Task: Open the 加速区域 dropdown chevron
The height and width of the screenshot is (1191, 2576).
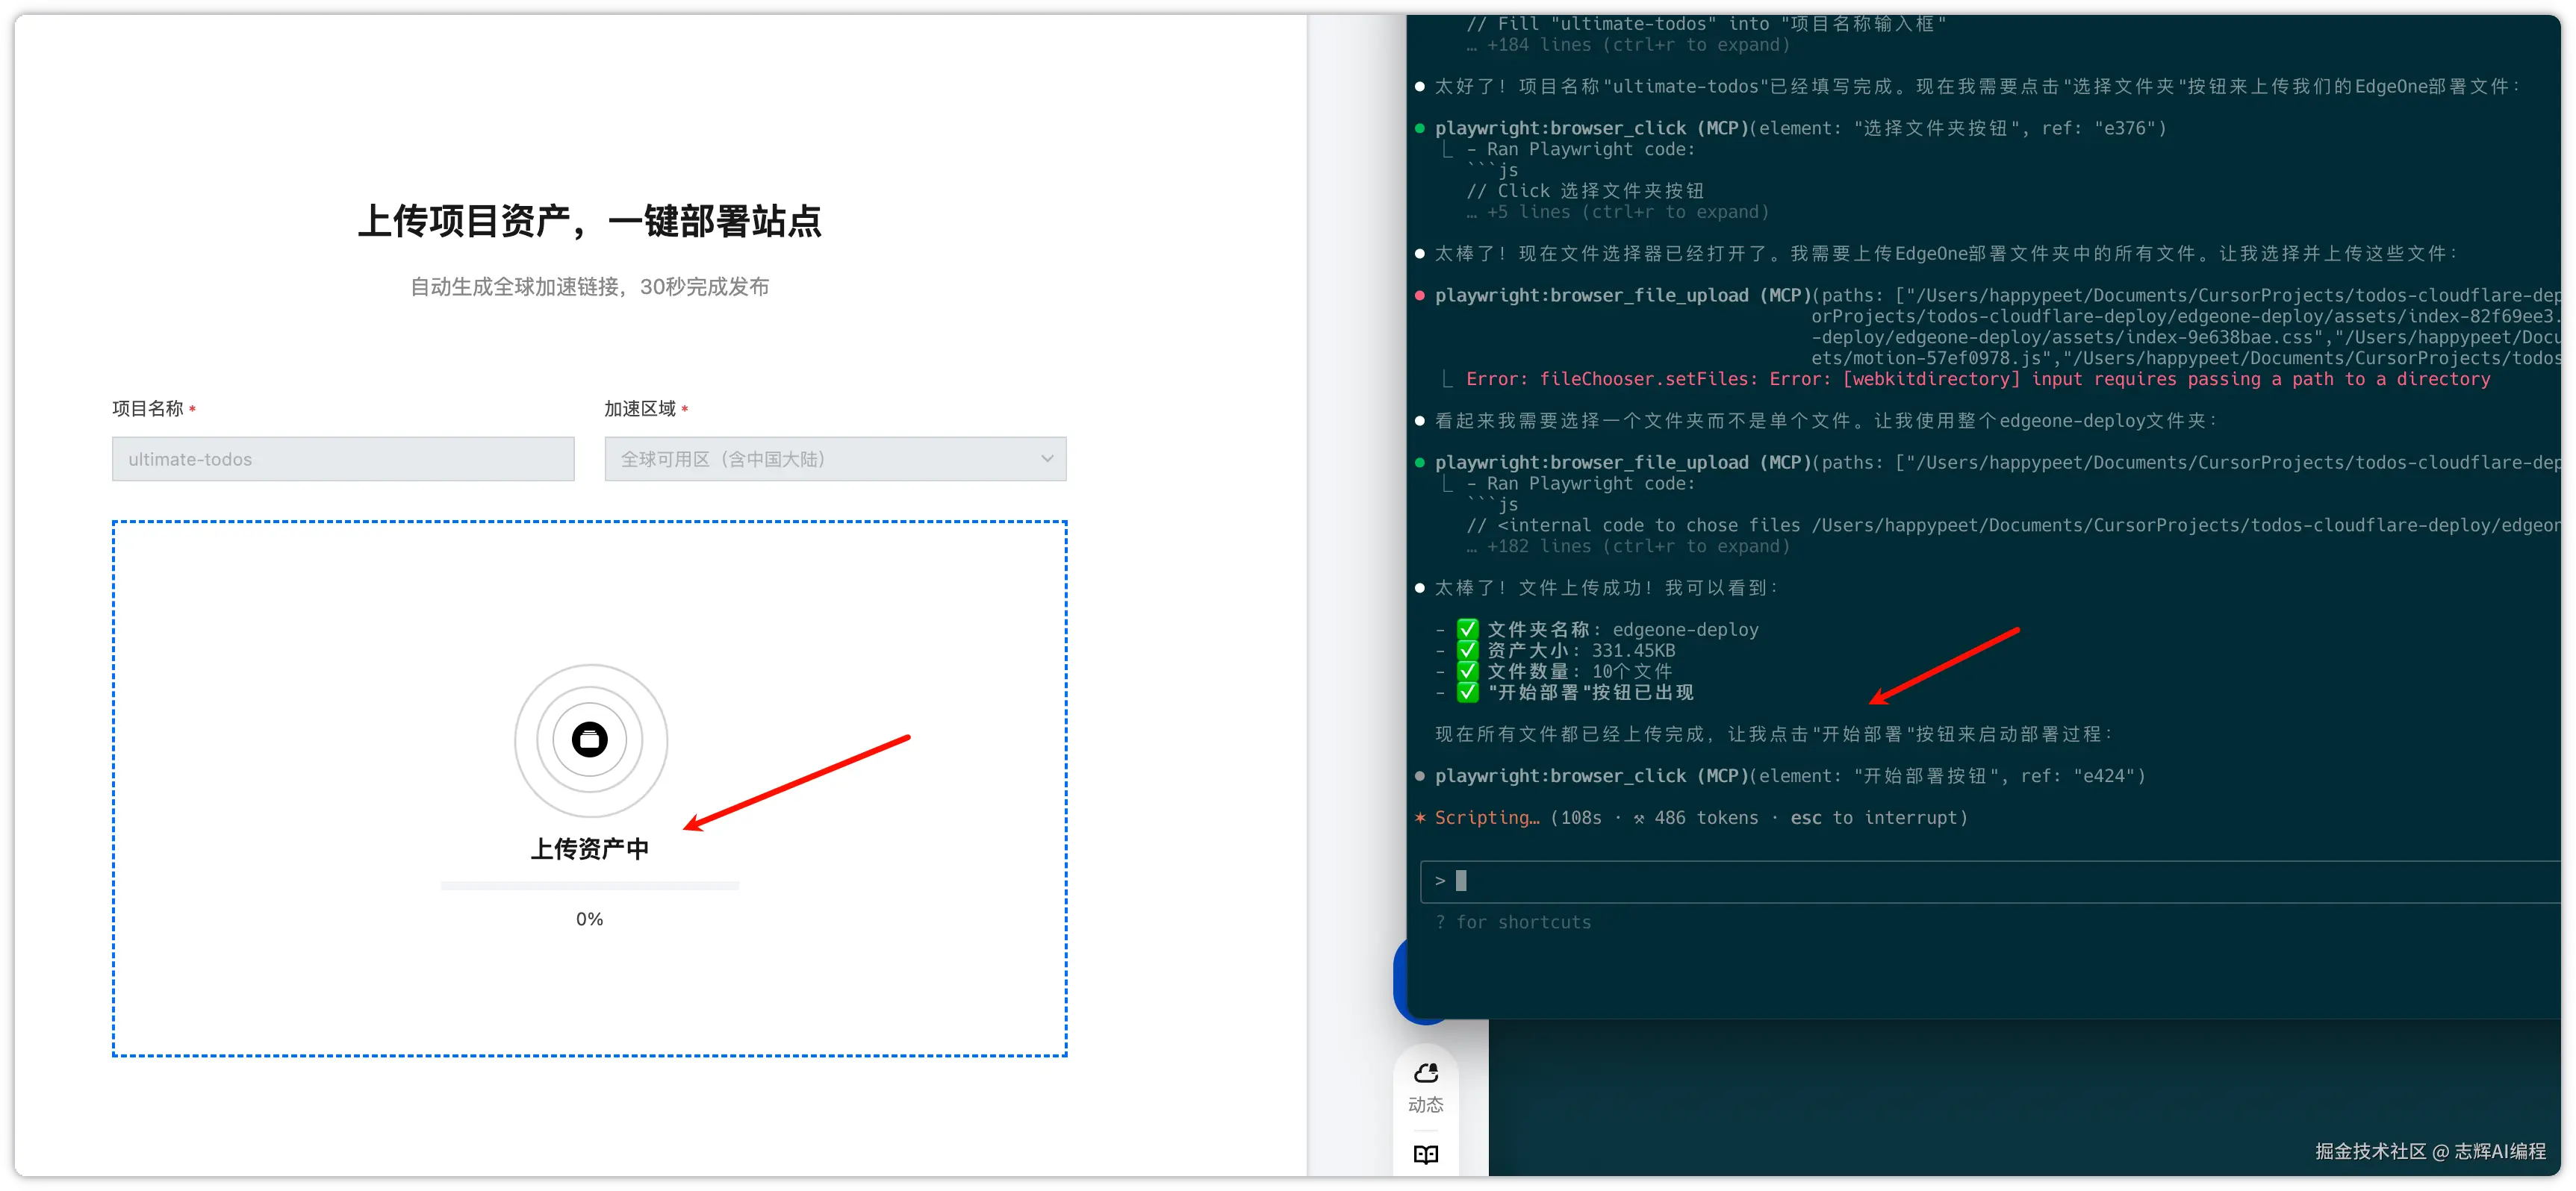Action: [1047, 459]
